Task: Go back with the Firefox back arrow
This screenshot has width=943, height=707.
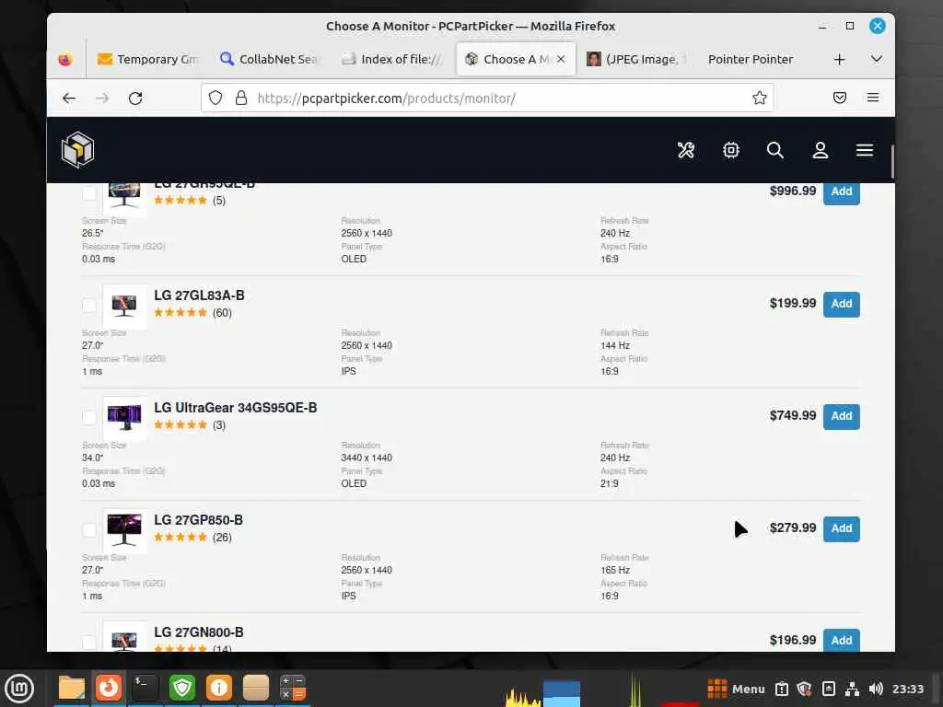Action: [69, 98]
